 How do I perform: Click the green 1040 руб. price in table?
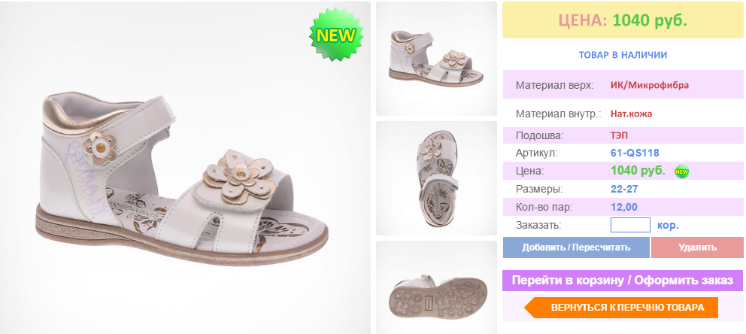(638, 171)
